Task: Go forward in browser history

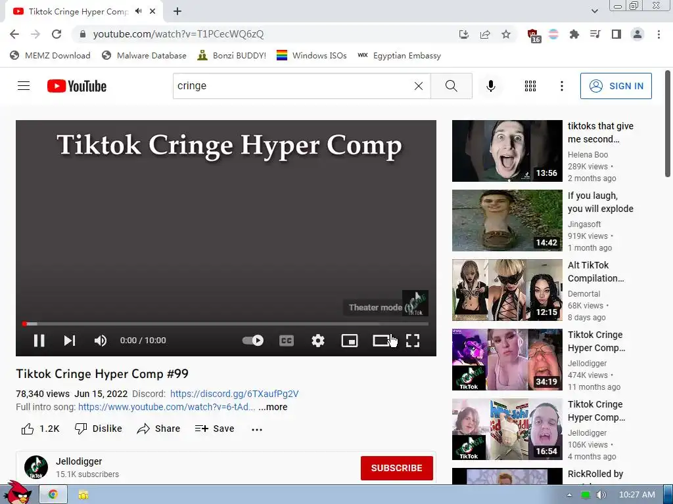Action: pos(35,34)
